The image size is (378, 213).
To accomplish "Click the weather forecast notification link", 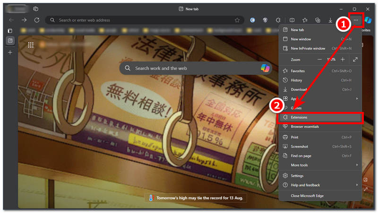I will point(196,198).
